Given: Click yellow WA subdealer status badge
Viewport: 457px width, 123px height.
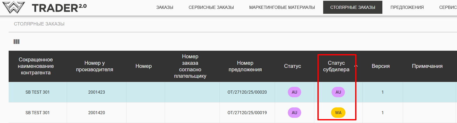Looking at the screenshot, I should (x=338, y=113).
